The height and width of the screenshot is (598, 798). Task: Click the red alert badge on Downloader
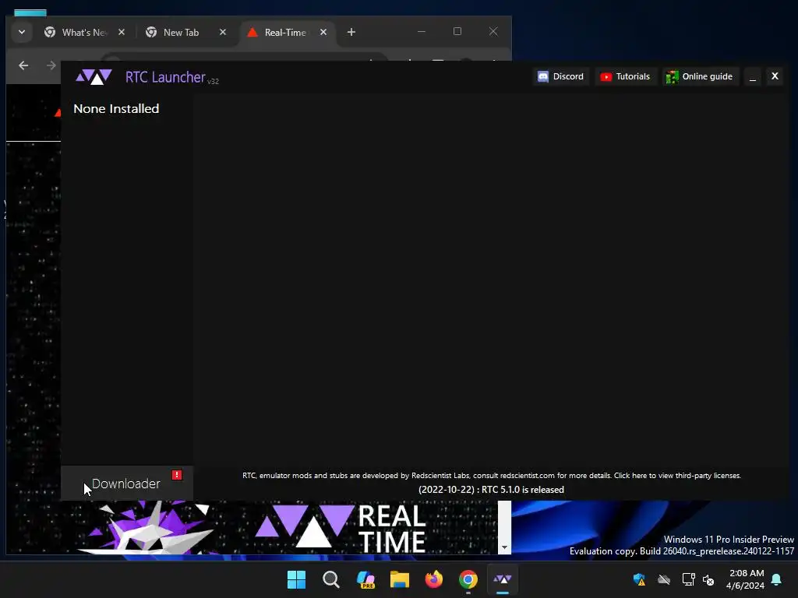(x=177, y=475)
